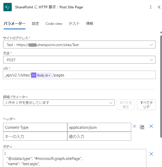Expand the site address dropdown

click(151, 45)
